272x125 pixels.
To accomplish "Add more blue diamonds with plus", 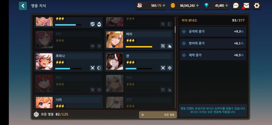I will pos(227,6).
